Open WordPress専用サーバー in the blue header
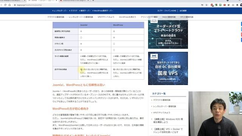Screen dimensions: 242x136 pyautogui.click(x=103, y=11)
